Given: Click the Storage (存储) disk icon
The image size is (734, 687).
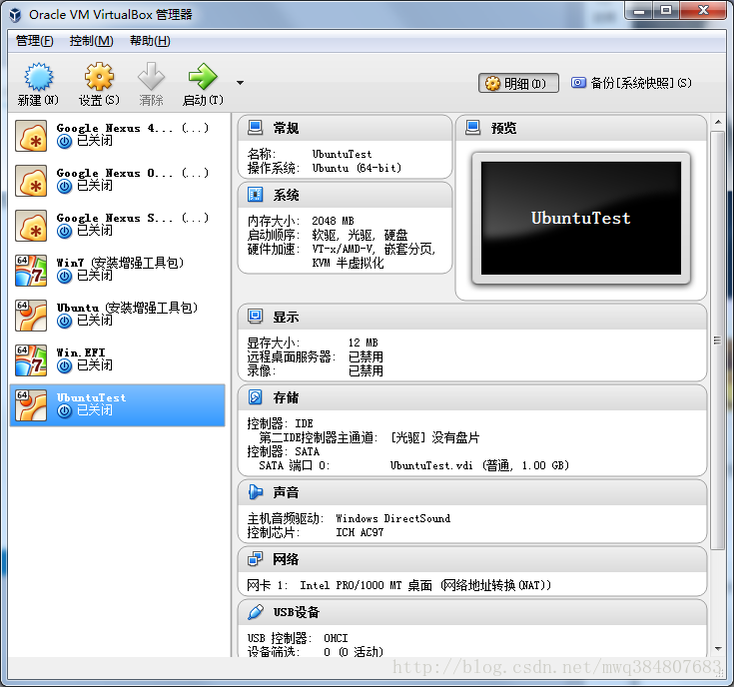Looking at the screenshot, I should [x=255, y=397].
